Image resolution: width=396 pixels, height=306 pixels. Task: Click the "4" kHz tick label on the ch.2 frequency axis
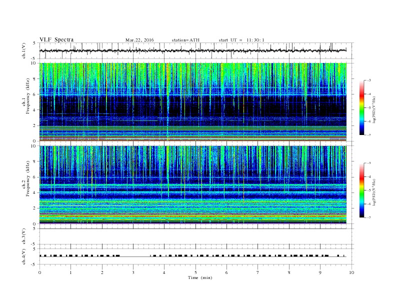pos(34,192)
